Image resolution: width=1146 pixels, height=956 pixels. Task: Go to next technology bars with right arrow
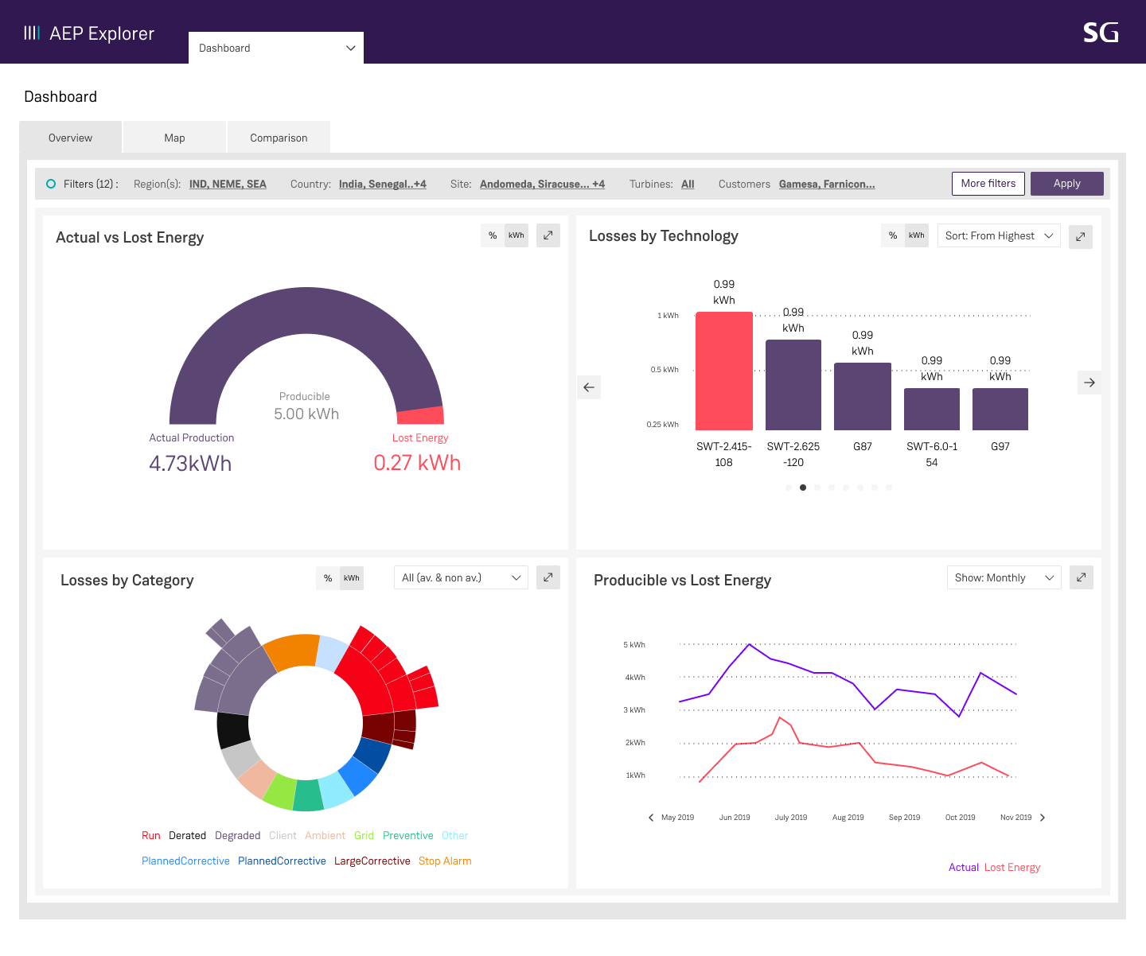tap(1089, 383)
